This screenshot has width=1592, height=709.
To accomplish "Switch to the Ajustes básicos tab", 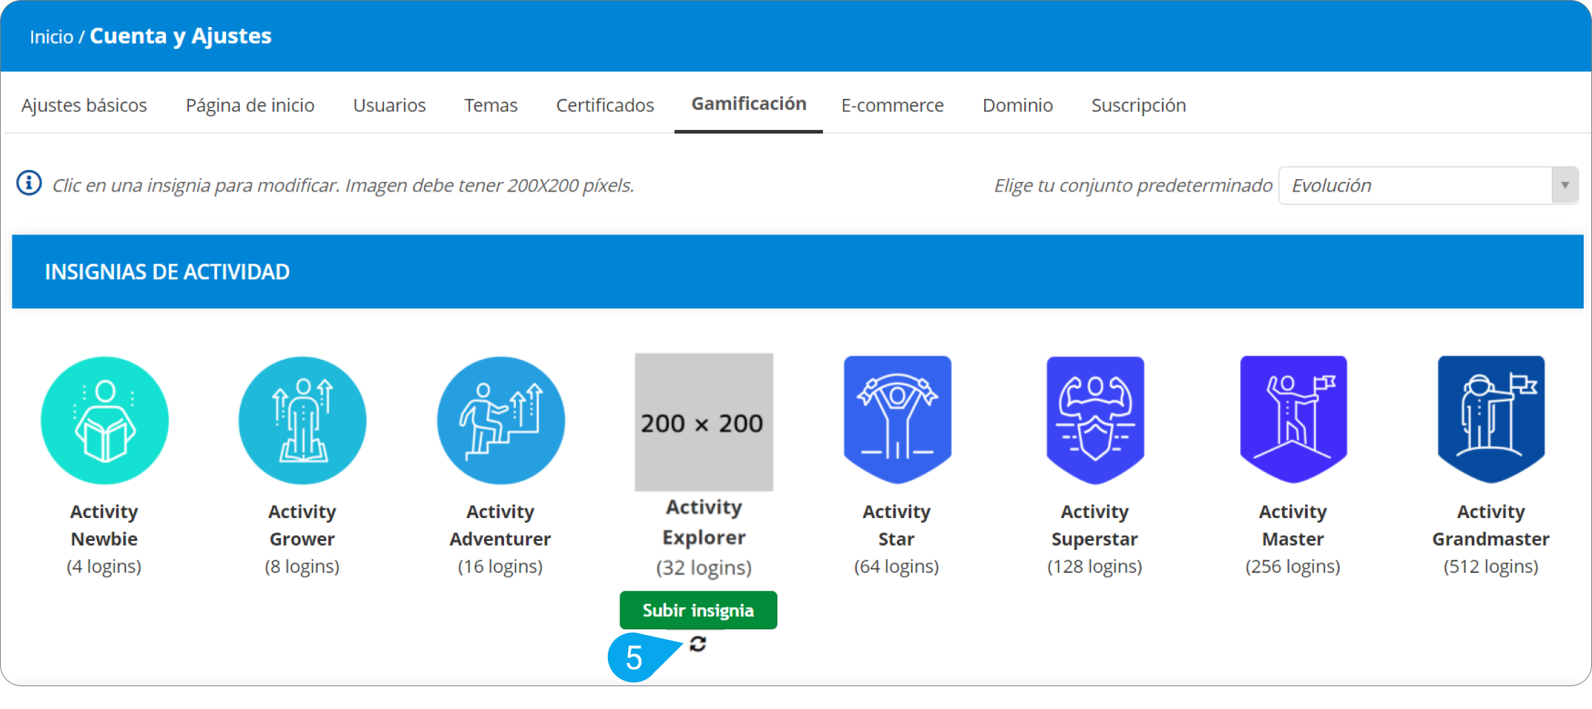I will pos(84,105).
